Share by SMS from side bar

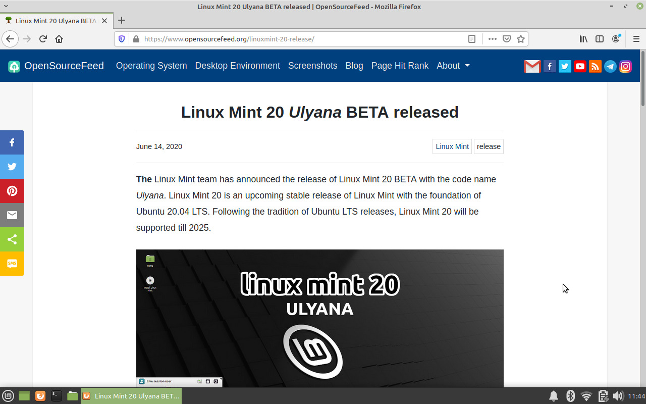(12, 264)
